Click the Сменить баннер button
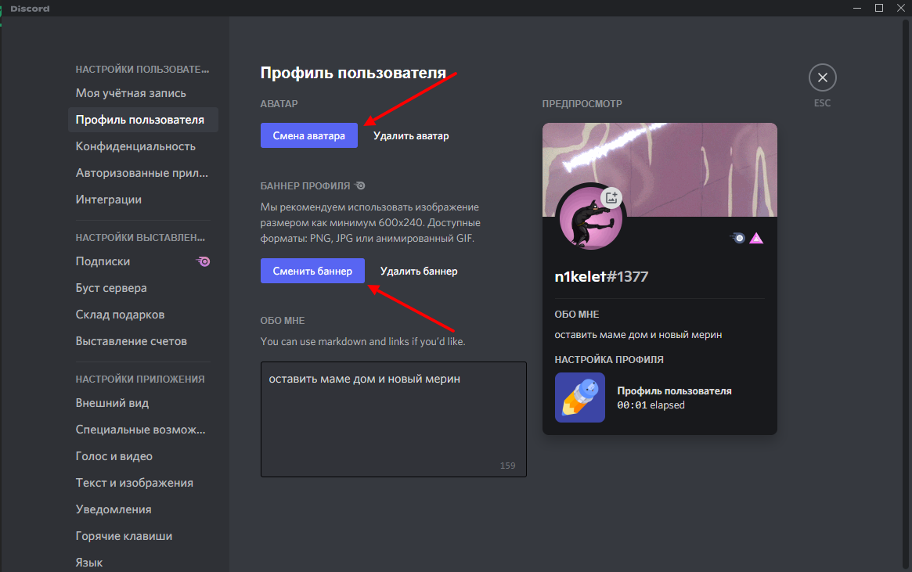Image resolution: width=912 pixels, height=572 pixels. coord(312,271)
